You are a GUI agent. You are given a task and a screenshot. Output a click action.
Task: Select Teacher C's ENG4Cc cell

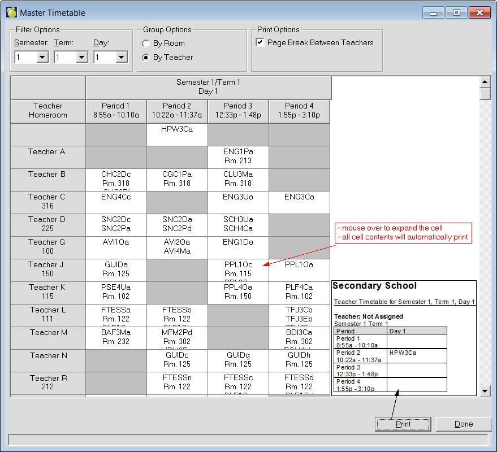click(116, 202)
